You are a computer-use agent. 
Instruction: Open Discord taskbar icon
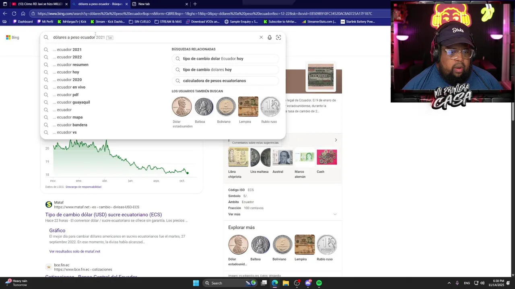pyautogui.click(x=308, y=283)
